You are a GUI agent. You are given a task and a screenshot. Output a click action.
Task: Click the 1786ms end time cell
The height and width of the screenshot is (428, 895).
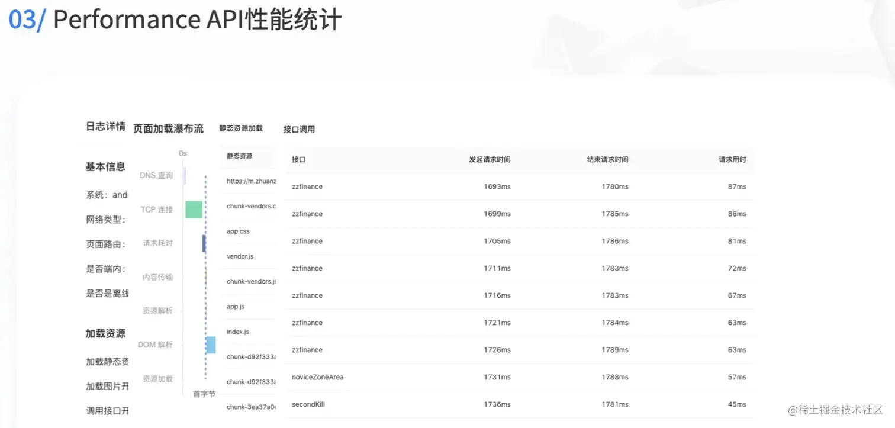pyautogui.click(x=614, y=241)
